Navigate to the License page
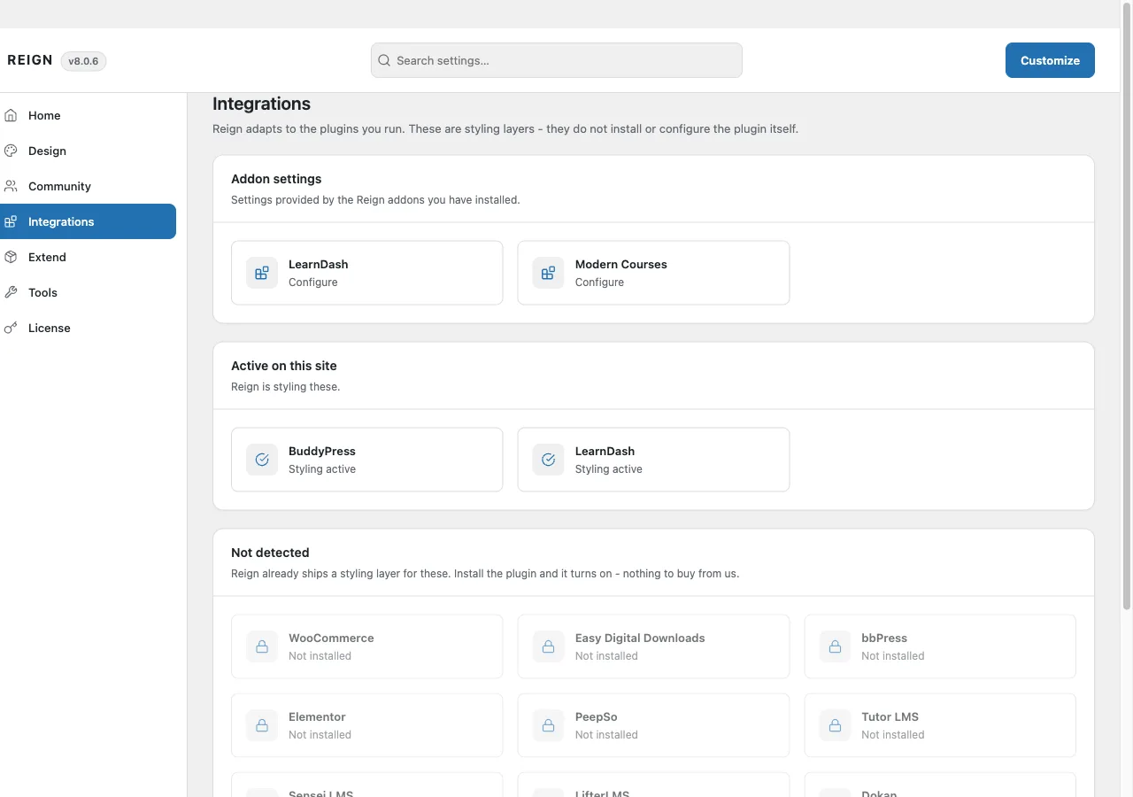Viewport: 1133px width, 797px height. 88,328
